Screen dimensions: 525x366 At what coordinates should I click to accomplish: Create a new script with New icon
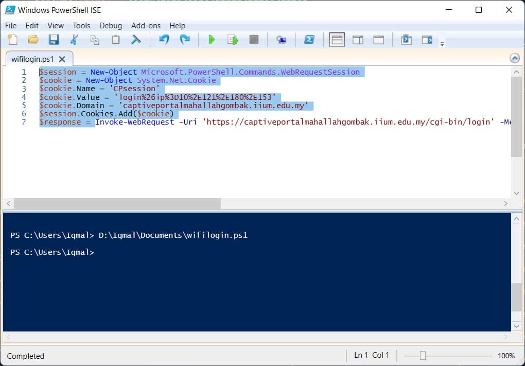click(x=13, y=40)
